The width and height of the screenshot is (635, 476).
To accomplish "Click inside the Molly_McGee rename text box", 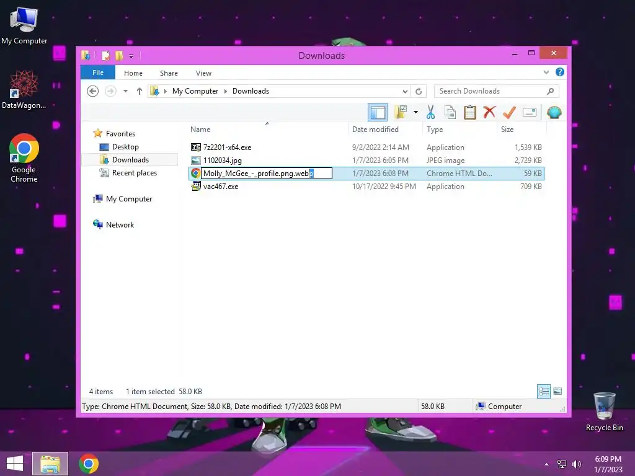I will pyautogui.click(x=267, y=174).
